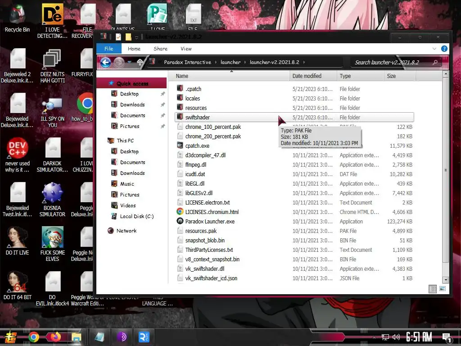Open the File ribbon tab
This screenshot has width=461, height=346.
coord(109,49)
